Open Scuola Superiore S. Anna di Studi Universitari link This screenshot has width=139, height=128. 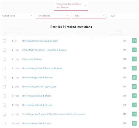(x=54, y=114)
